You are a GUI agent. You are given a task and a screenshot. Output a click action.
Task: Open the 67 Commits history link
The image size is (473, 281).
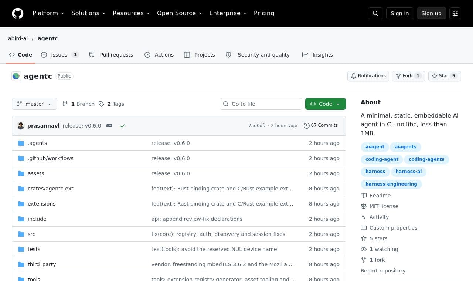click(321, 125)
